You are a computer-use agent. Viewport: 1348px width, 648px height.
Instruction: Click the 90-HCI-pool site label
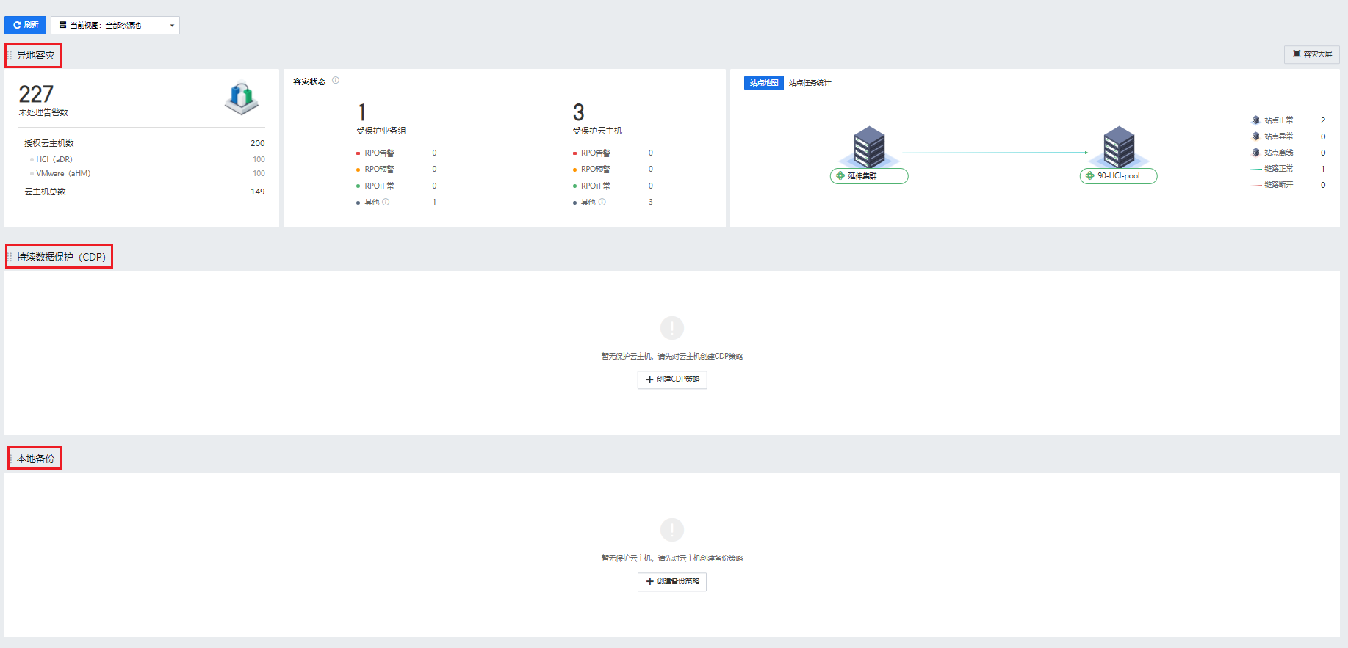point(1118,176)
